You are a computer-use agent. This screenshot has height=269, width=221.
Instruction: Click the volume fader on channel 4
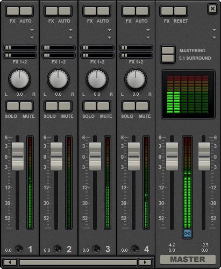[134, 157]
